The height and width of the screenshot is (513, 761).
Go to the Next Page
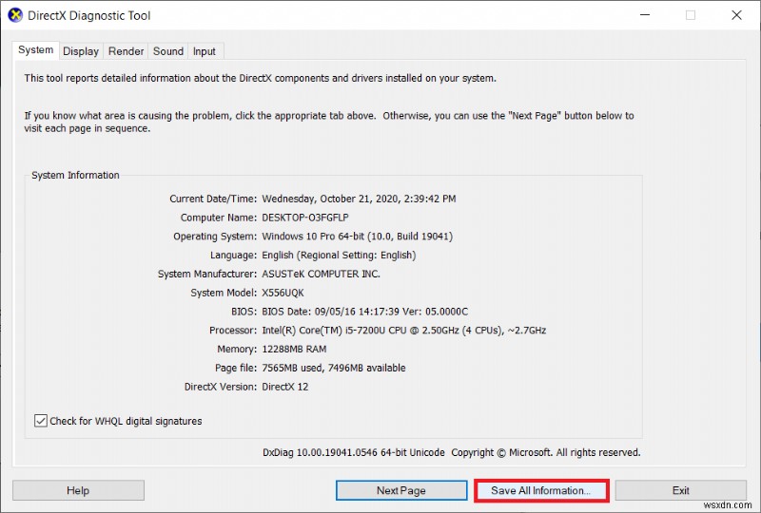[x=401, y=490]
